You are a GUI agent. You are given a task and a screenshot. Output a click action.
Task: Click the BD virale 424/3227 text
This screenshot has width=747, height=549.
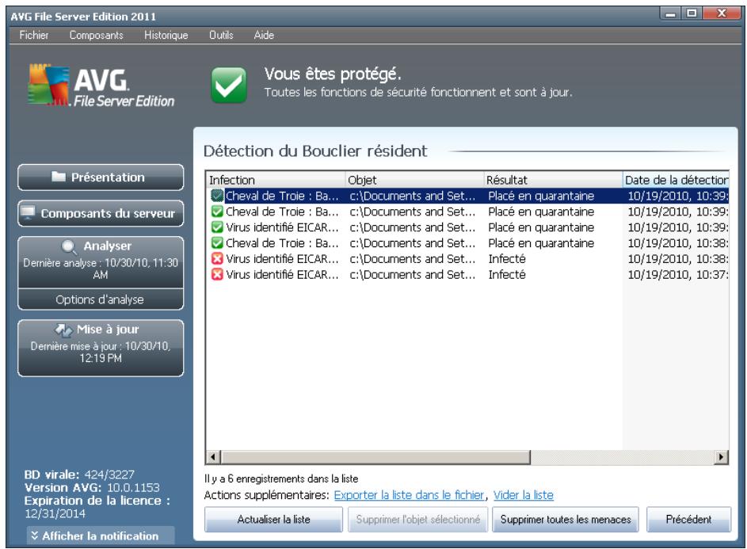click(x=79, y=475)
